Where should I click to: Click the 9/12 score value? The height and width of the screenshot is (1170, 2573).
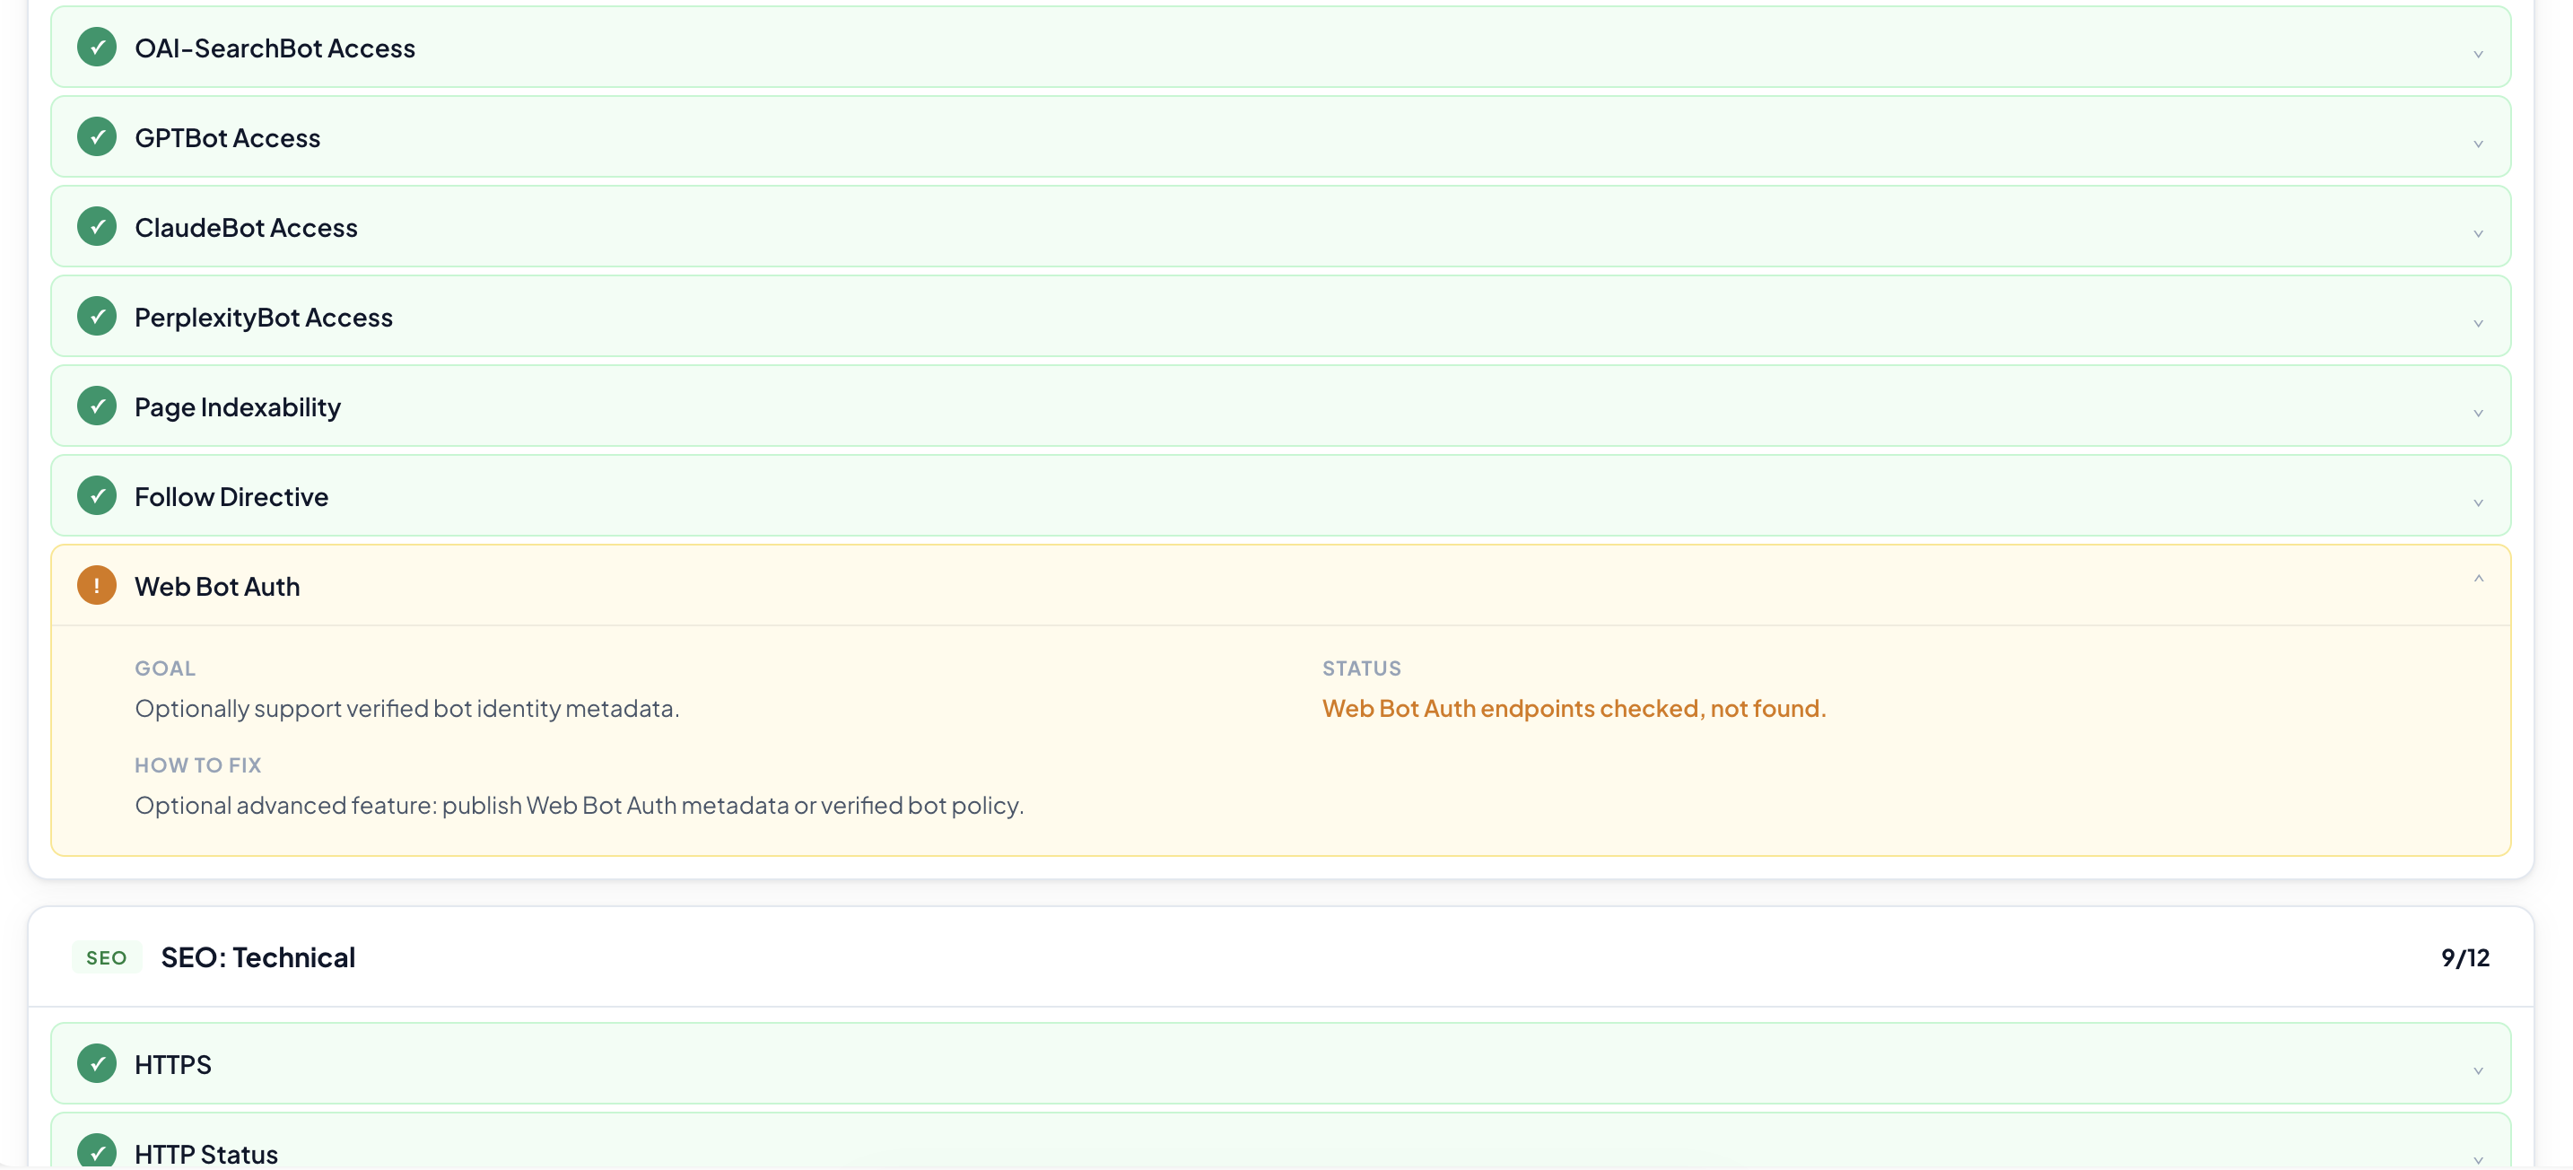[x=2465, y=957]
